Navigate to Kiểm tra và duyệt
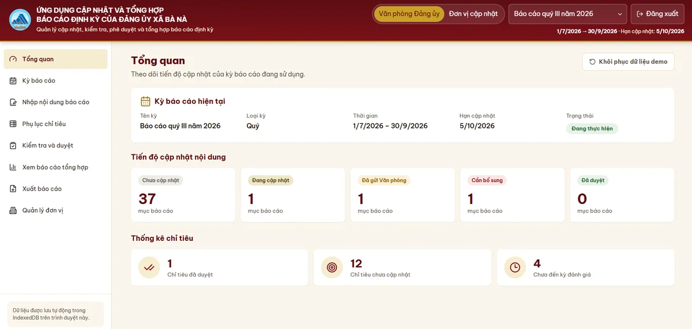The width and height of the screenshot is (692, 329). tap(55, 145)
